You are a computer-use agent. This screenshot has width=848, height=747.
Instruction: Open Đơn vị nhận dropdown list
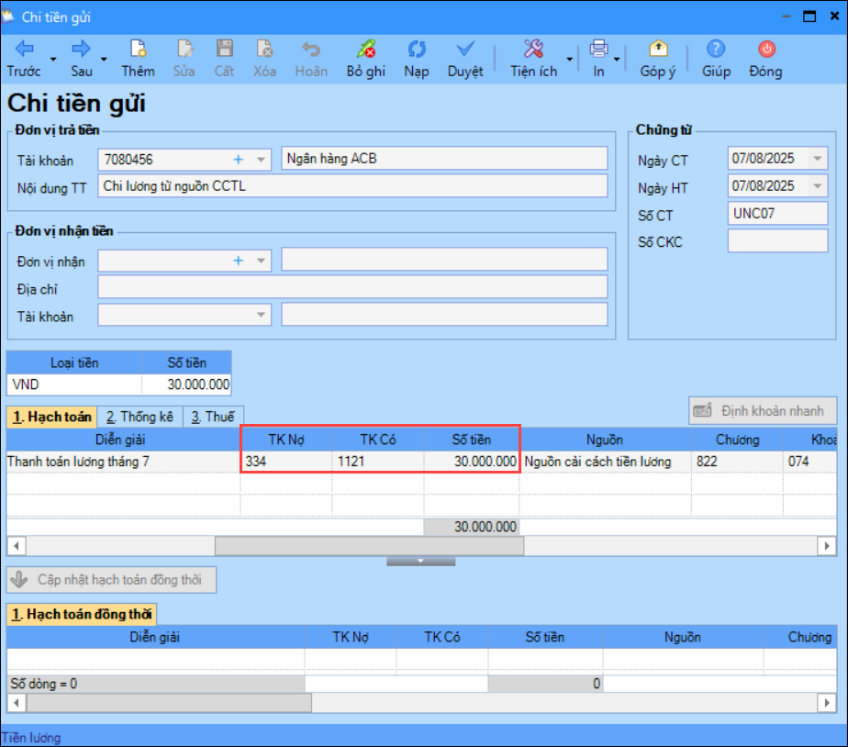pos(261,261)
